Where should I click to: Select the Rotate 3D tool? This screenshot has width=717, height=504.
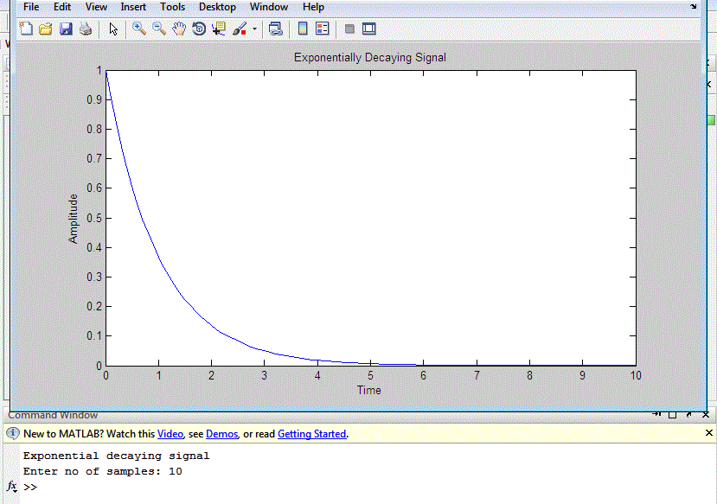click(x=198, y=29)
